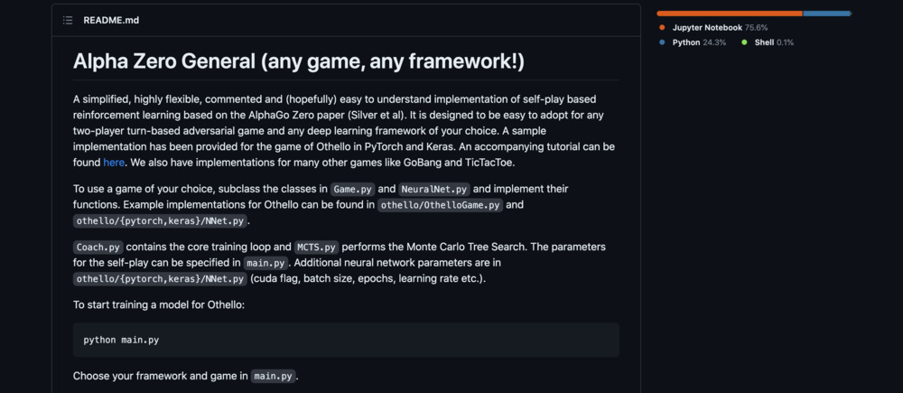Image resolution: width=903 pixels, height=393 pixels.
Task: Click the Coach.py inline code label
Action: point(98,248)
